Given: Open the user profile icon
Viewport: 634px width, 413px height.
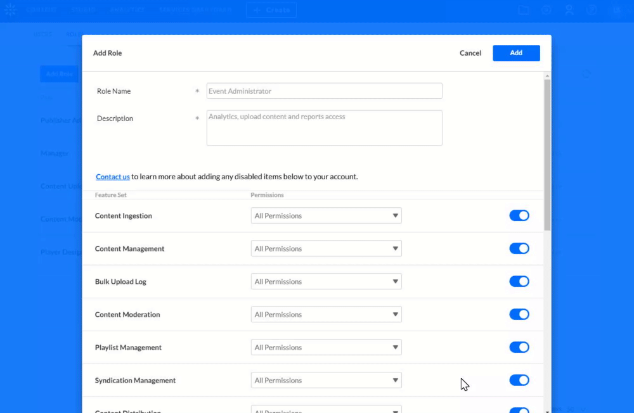Looking at the screenshot, I should click(569, 9).
